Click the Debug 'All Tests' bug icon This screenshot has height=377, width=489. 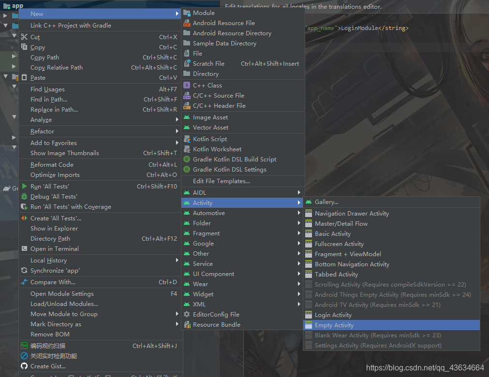click(x=24, y=197)
